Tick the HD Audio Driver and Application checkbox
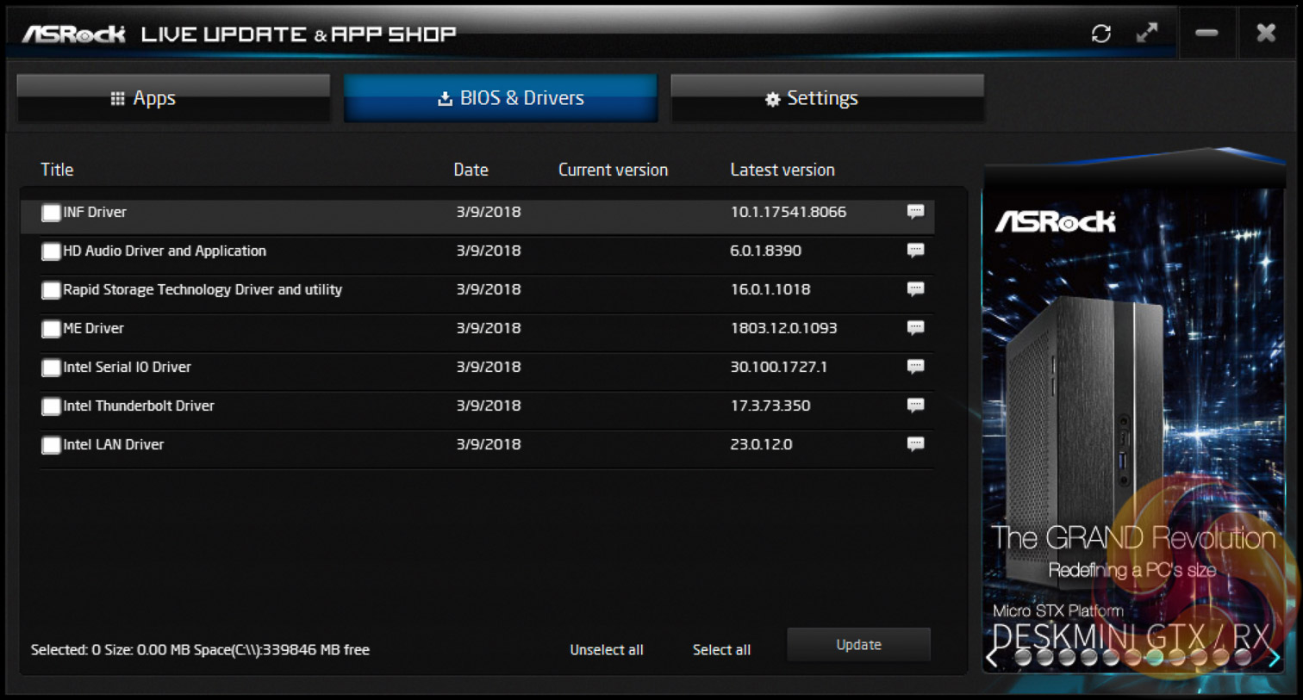The width and height of the screenshot is (1303, 700). (x=51, y=251)
